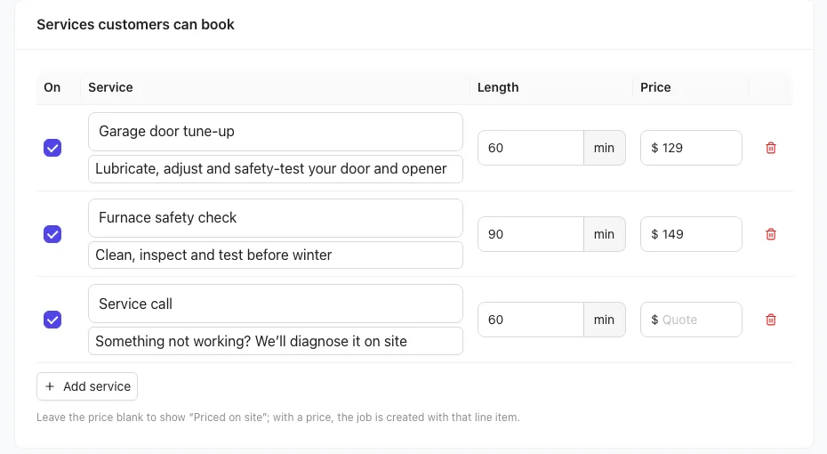Change the 90 minute length field
827x454 pixels.
click(531, 234)
